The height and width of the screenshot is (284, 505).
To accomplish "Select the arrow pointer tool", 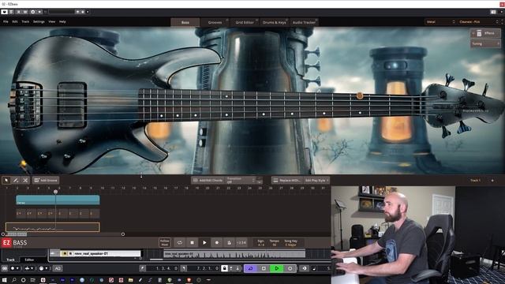I will click(x=6, y=181).
